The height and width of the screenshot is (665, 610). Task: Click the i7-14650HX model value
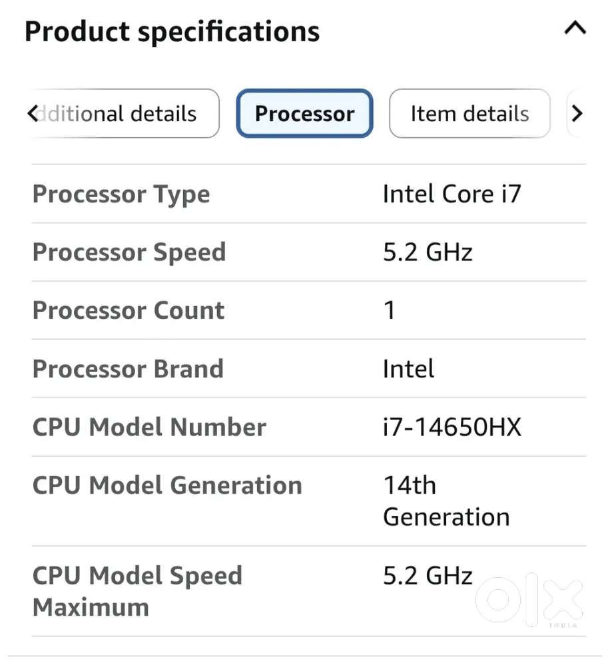click(452, 427)
